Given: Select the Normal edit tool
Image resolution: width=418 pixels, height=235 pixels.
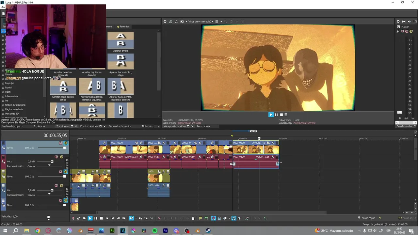Looking at the screenshot, I should coord(131,218).
